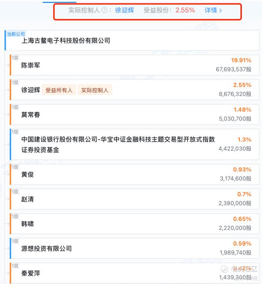Open 徐迎辉 link in the header bar
Screen dimensions: 262x284
coord(124,10)
